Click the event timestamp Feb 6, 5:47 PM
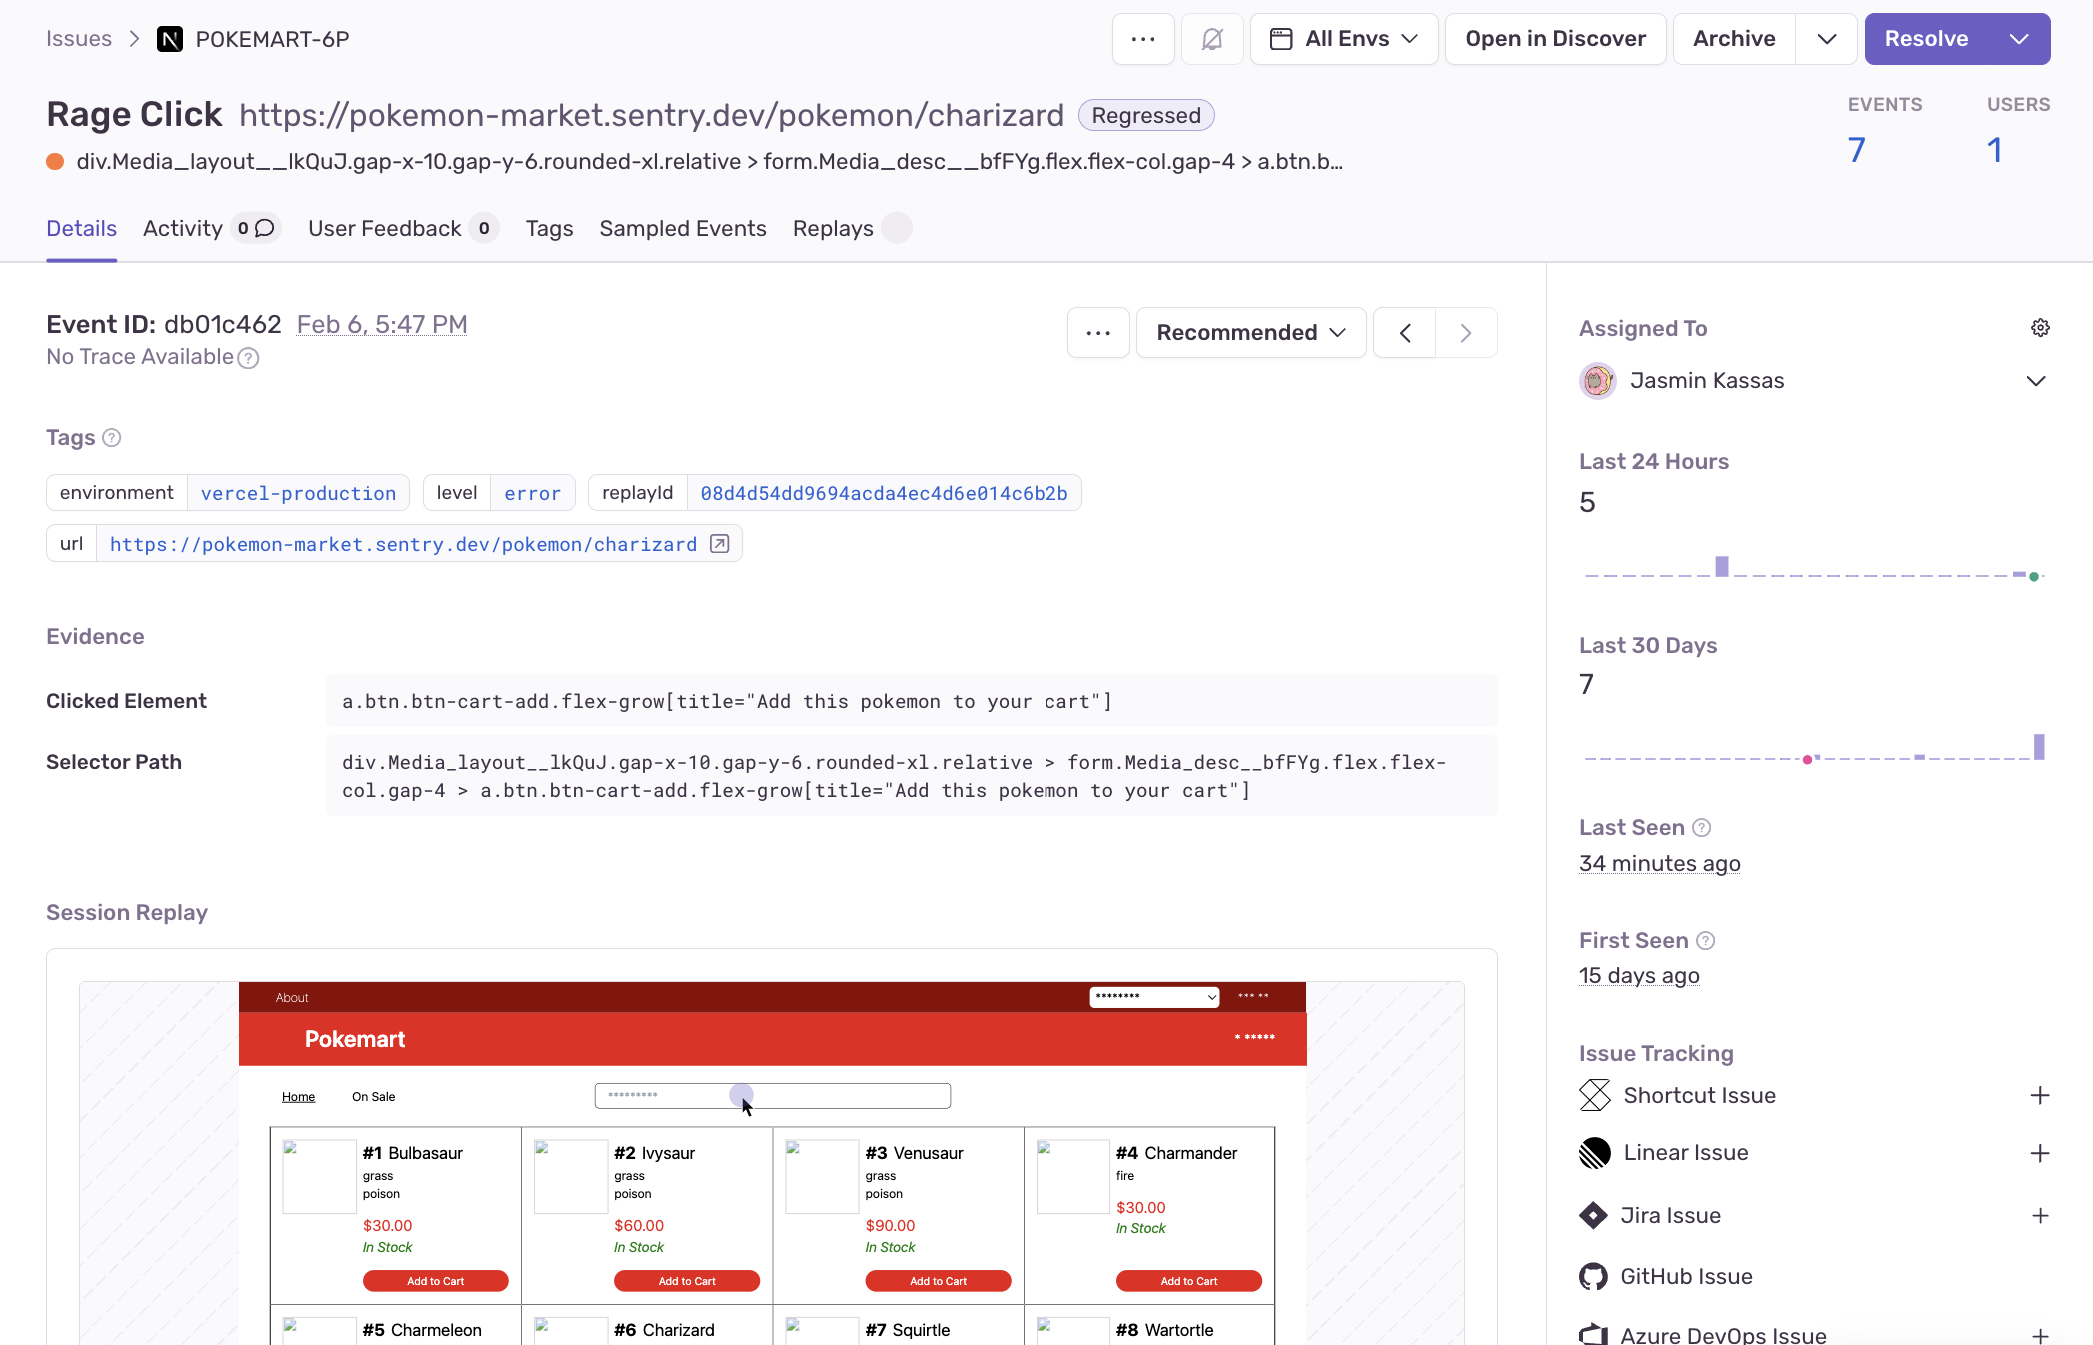The image size is (2093, 1345). (382, 324)
